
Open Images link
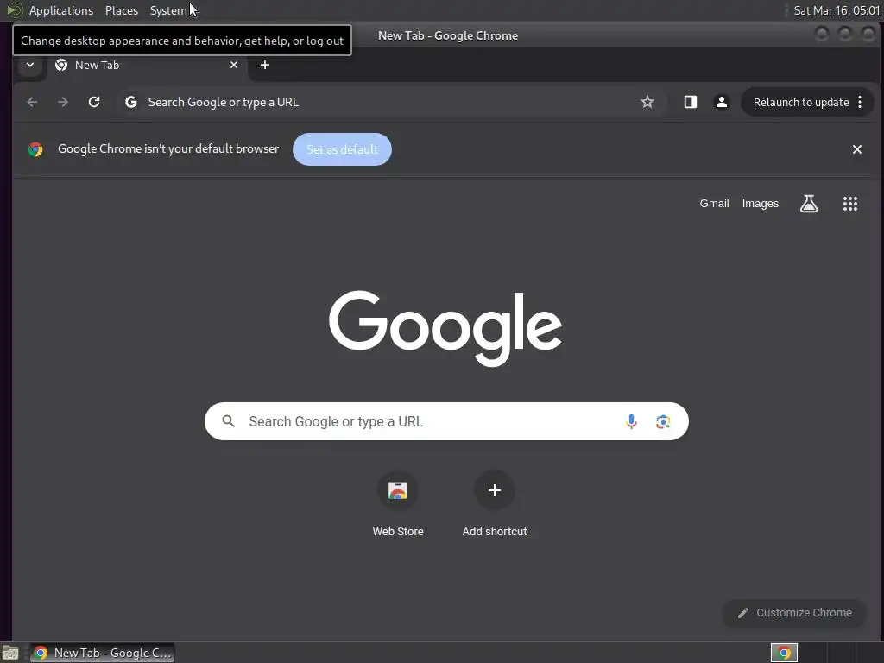coord(760,204)
